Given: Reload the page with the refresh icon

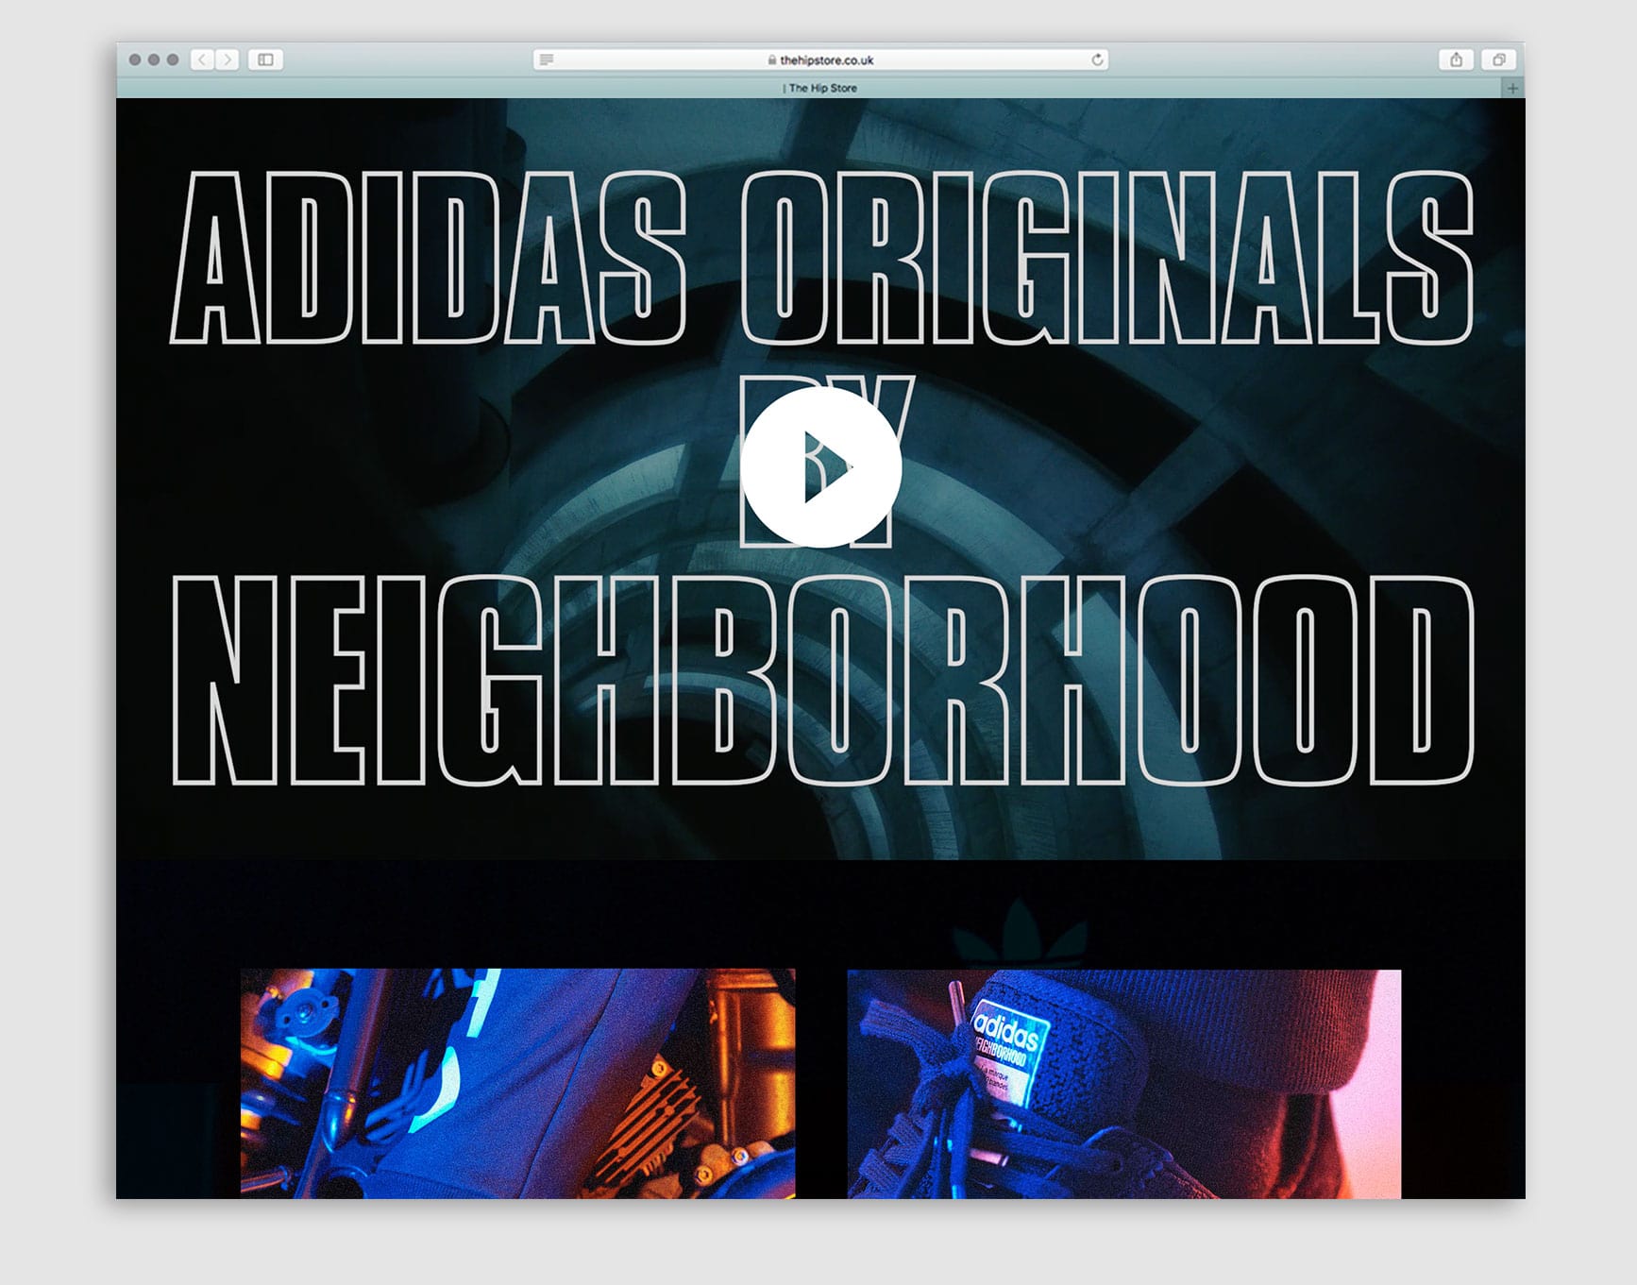Looking at the screenshot, I should click(1097, 59).
